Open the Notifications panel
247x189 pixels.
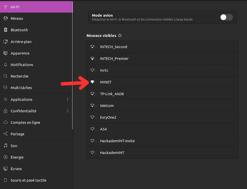click(36, 65)
